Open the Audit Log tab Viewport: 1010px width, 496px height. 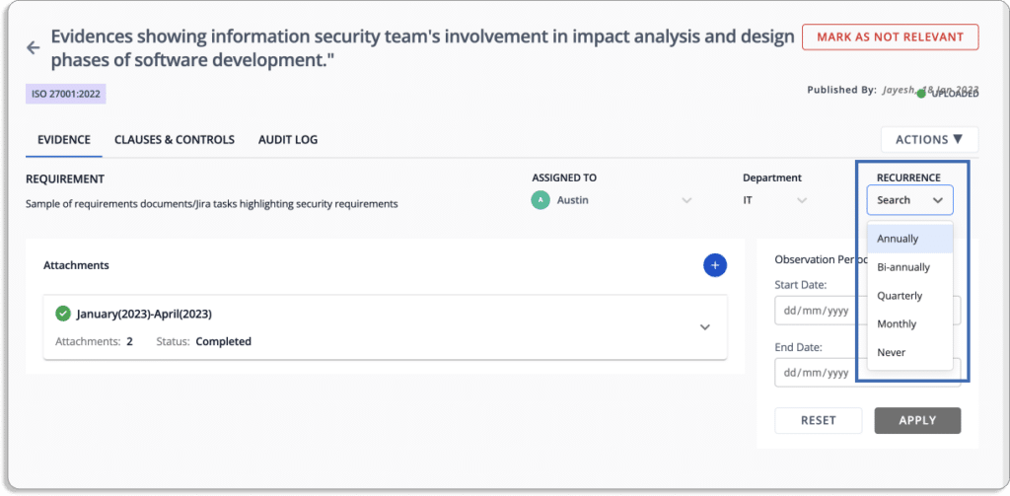point(288,140)
